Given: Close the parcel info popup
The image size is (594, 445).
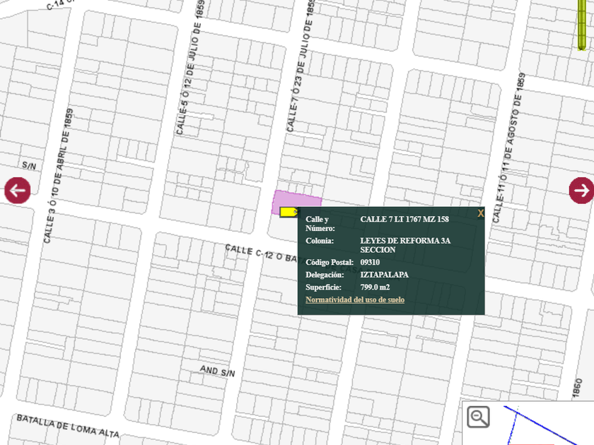Looking at the screenshot, I should (x=480, y=213).
